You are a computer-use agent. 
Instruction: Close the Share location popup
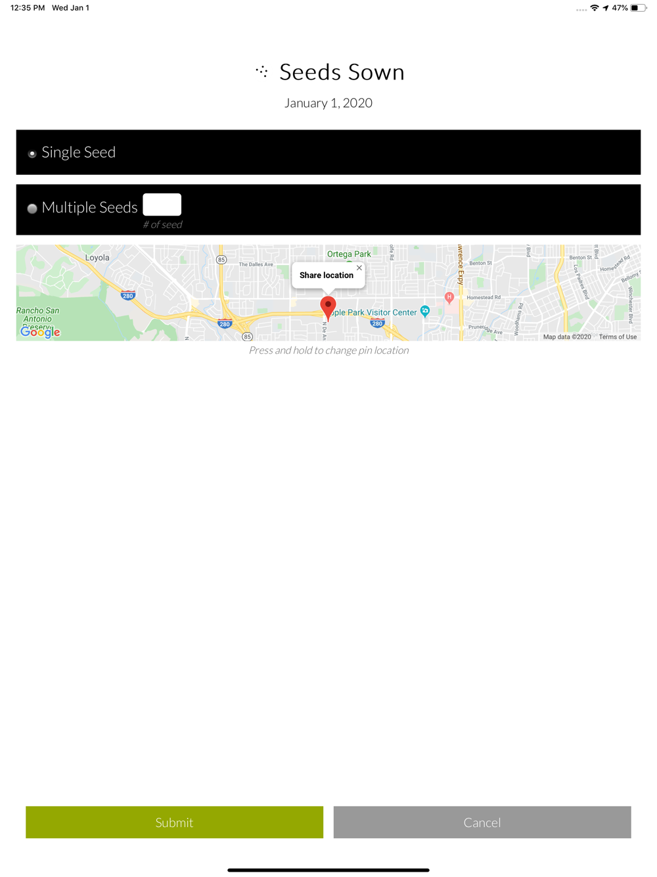click(359, 268)
